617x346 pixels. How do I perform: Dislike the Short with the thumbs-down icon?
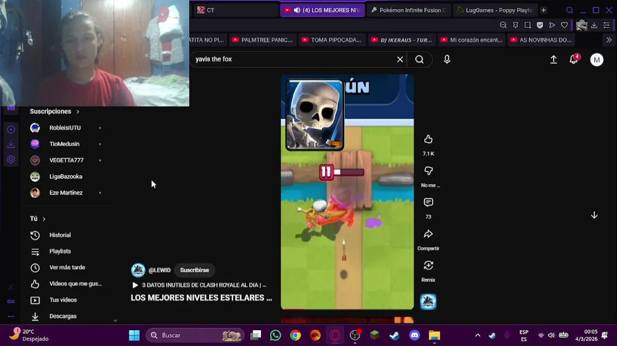(428, 171)
